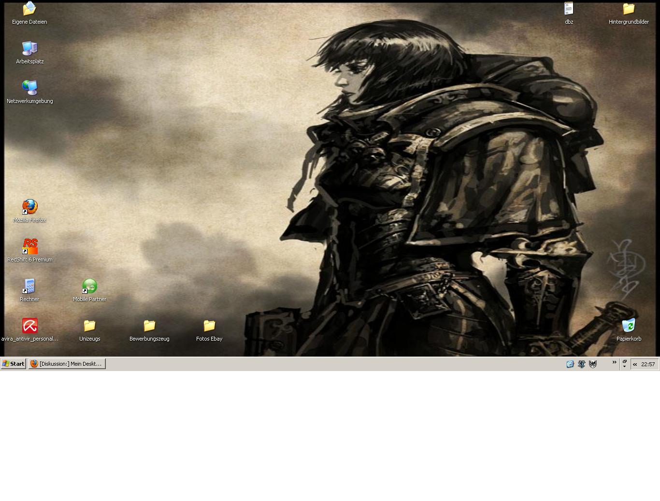This screenshot has width=660, height=501.
Task: Select the Bewerbungszeug folder
Action: [x=149, y=326]
